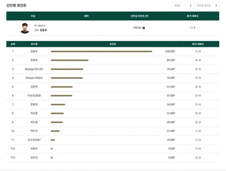Select player 성준민 in the last row
Screen dimensions: 226x171
click(34, 158)
